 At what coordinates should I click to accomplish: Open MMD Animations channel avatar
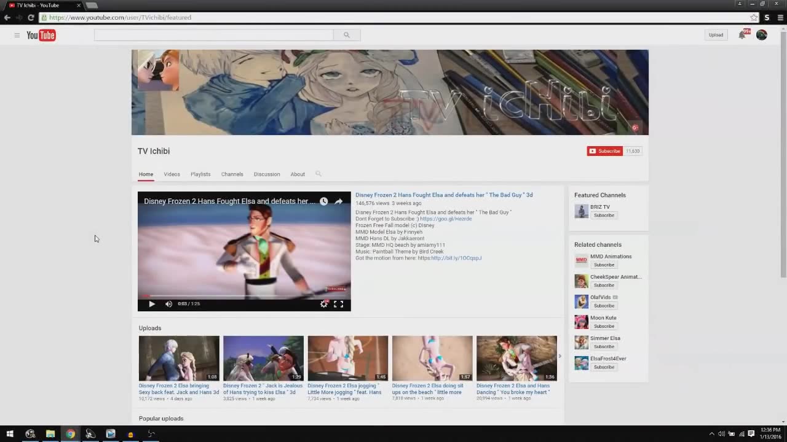click(581, 261)
